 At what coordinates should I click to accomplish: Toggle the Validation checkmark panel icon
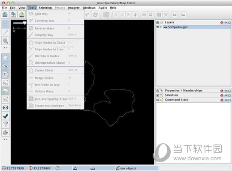(6, 116)
